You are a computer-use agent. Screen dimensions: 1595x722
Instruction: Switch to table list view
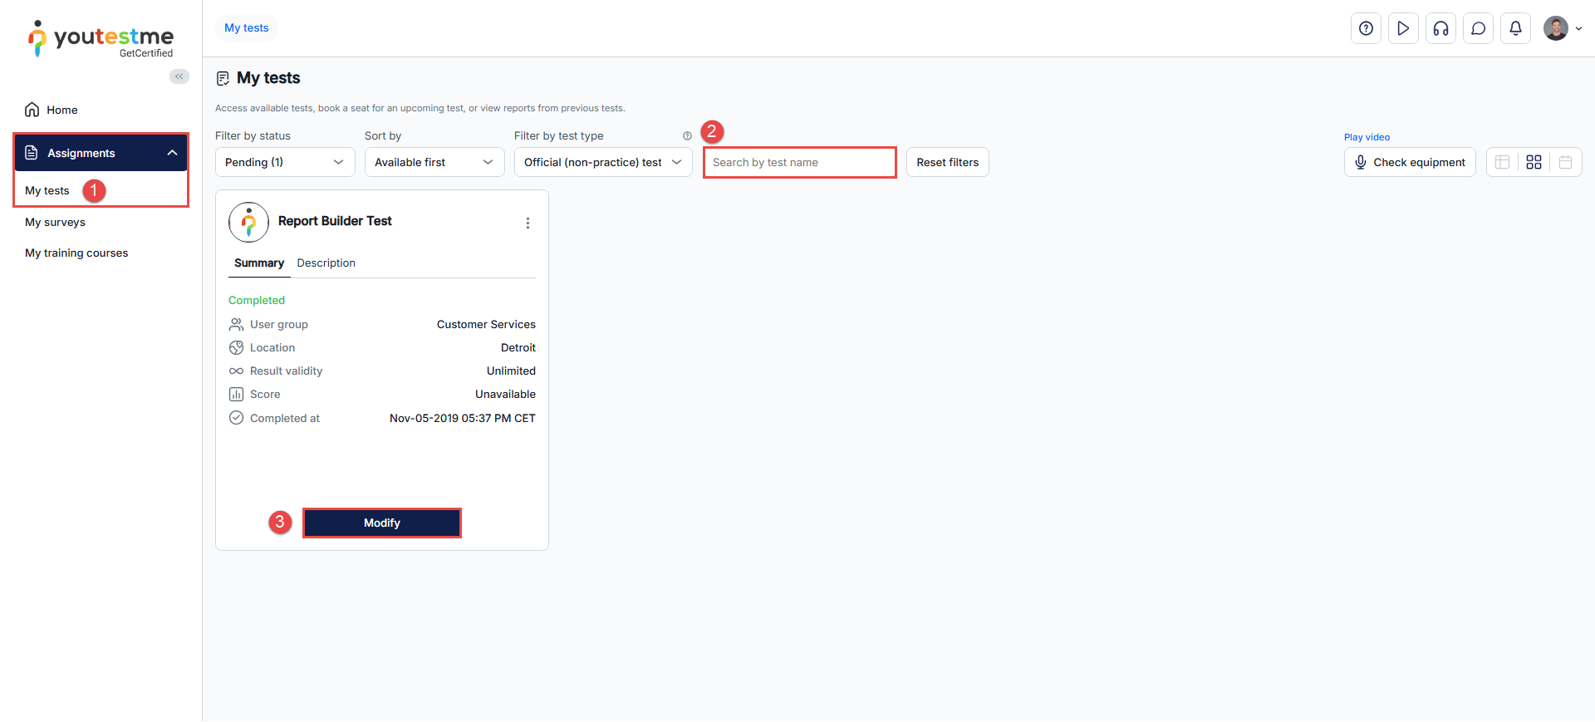1502,162
